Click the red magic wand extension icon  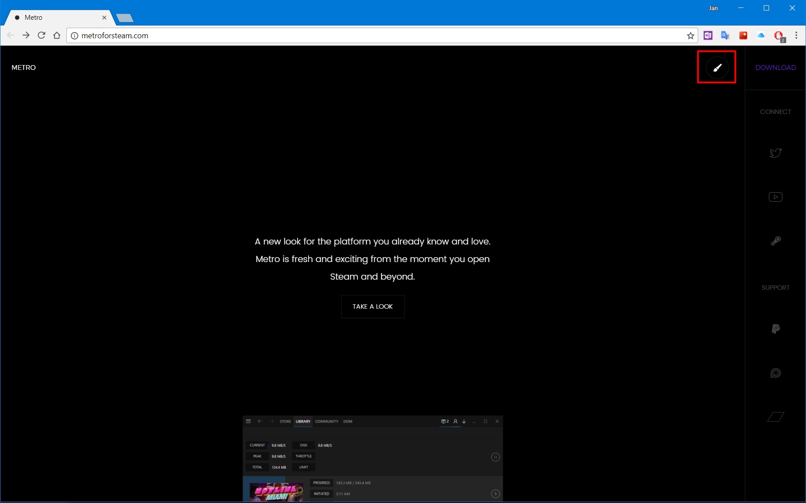[x=743, y=36]
